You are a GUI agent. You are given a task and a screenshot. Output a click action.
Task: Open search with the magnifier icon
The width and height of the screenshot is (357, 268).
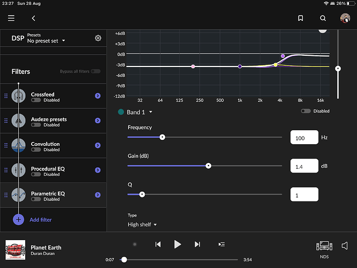pos(323,18)
